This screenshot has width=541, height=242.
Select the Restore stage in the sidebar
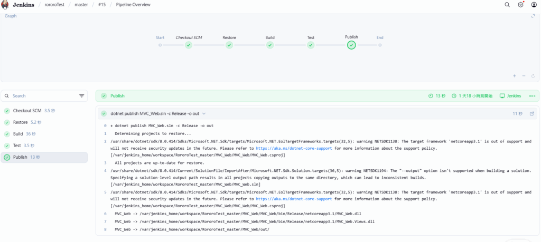20,122
